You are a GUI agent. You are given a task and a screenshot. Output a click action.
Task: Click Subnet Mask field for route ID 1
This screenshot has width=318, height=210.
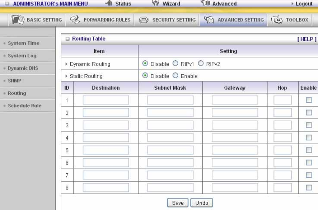pyautogui.click(x=170, y=100)
